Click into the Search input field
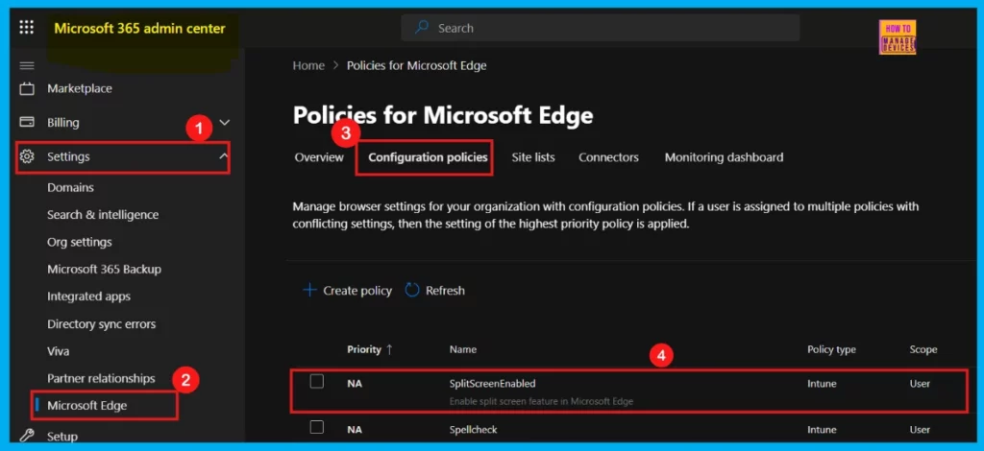The image size is (984, 451). pos(600,28)
